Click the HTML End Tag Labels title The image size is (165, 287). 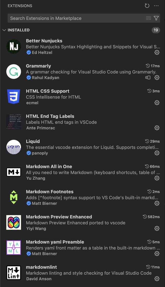[50, 116]
